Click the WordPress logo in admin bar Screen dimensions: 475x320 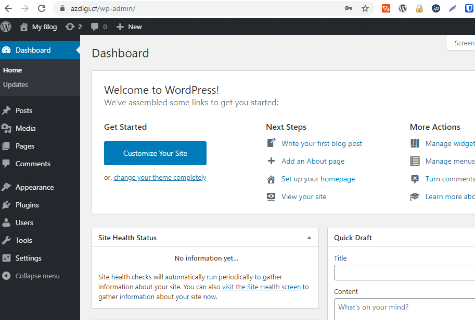tap(6, 27)
